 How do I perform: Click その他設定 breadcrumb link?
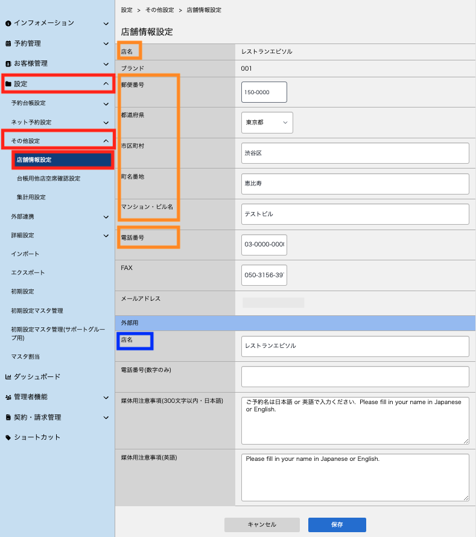(160, 10)
